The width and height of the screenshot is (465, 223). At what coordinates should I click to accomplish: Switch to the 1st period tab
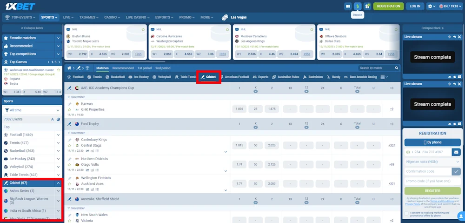point(145,68)
